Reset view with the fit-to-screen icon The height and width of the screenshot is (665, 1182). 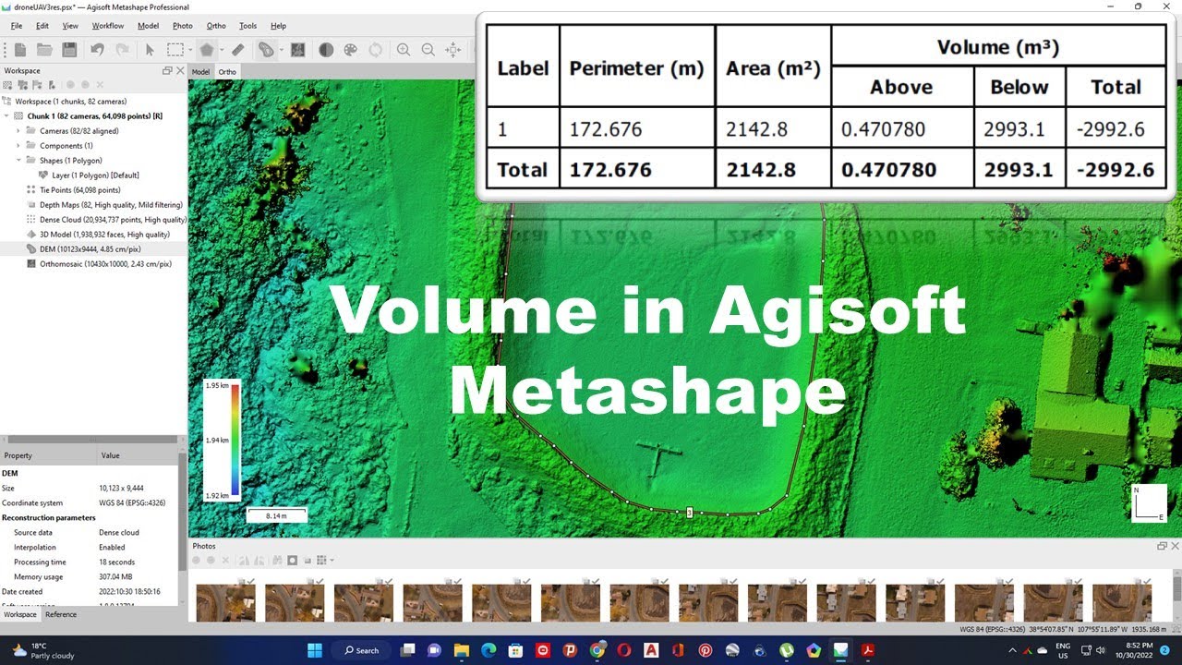[452, 50]
